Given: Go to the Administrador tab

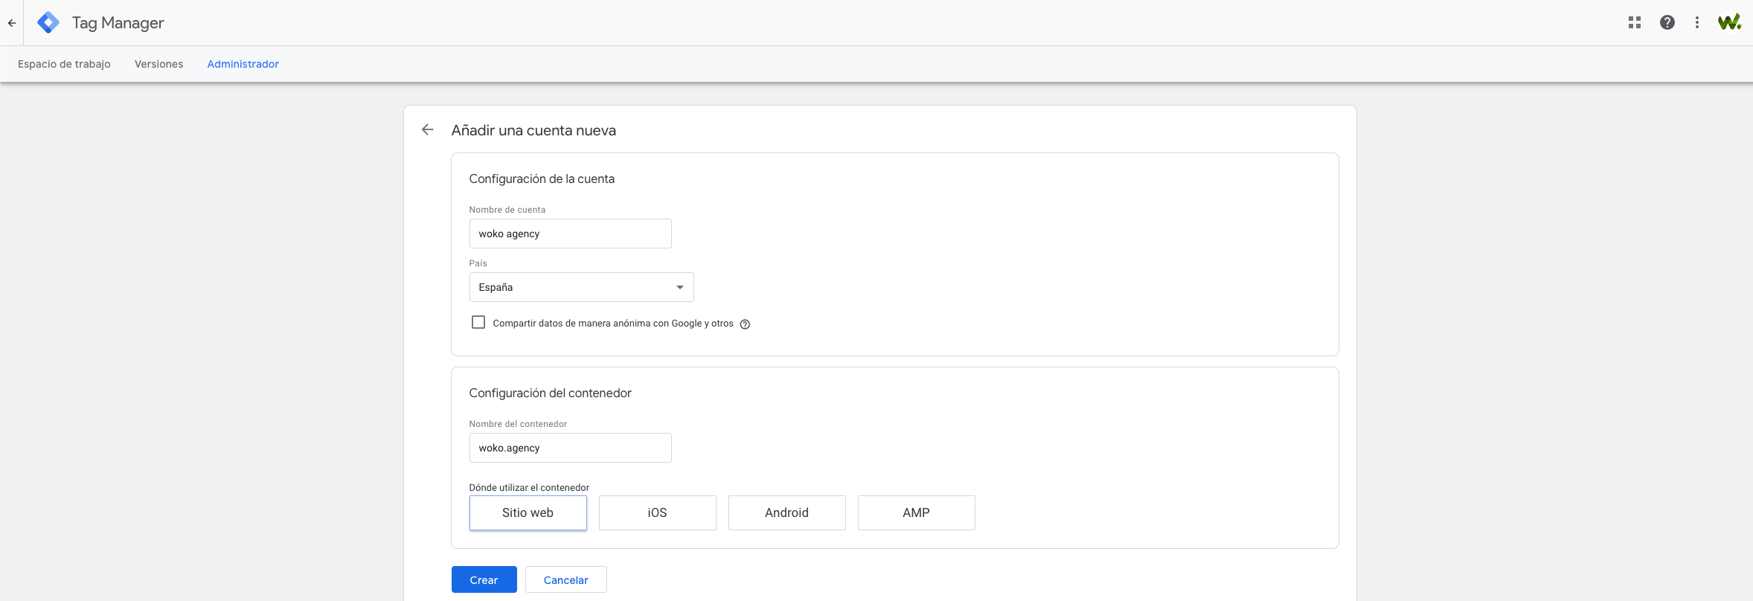Looking at the screenshot, I should [x=243, y=64].
